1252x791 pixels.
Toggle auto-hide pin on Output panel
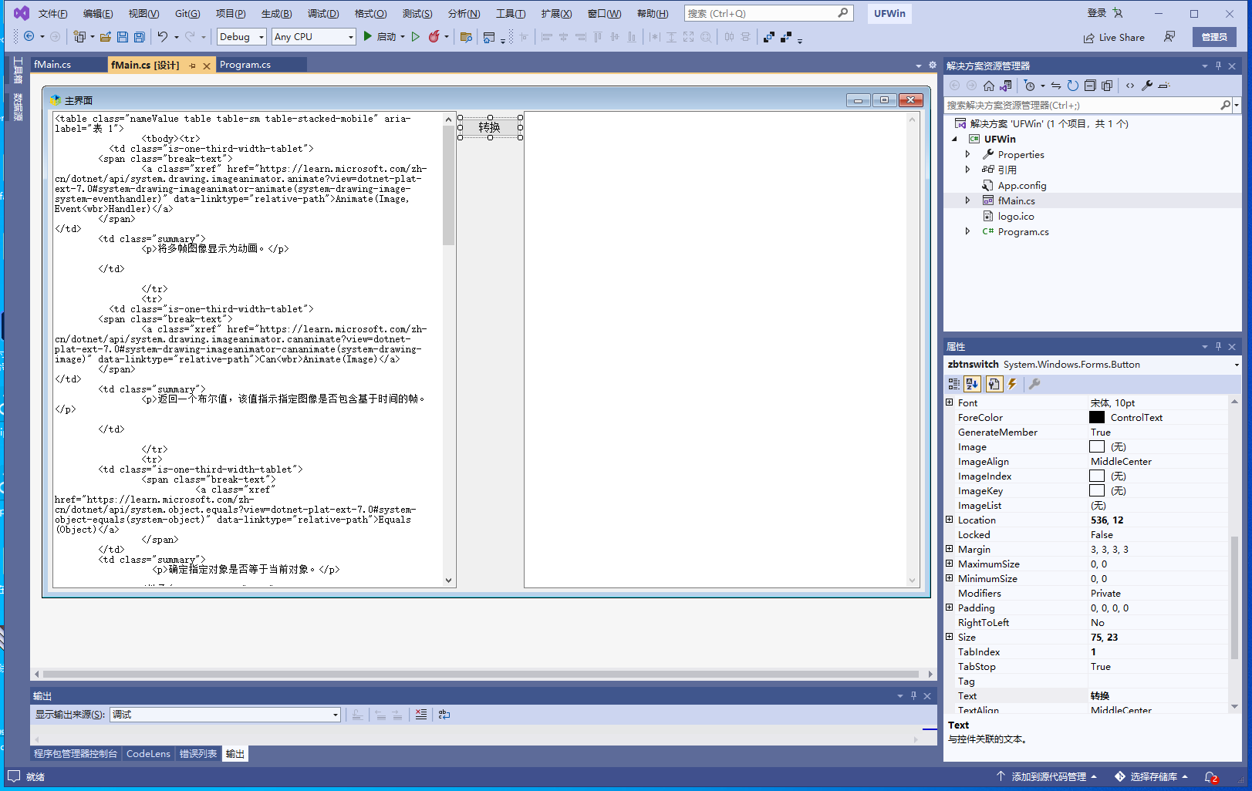click(x=913, y=696)
